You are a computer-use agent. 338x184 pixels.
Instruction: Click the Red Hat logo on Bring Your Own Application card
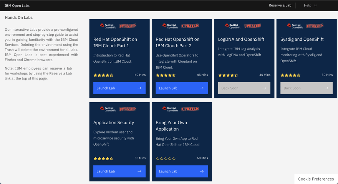[170, 109]
